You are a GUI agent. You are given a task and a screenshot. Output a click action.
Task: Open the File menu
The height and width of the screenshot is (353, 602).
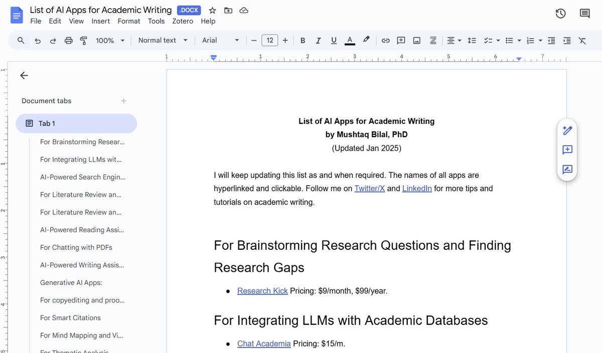[x=36, y=21]
